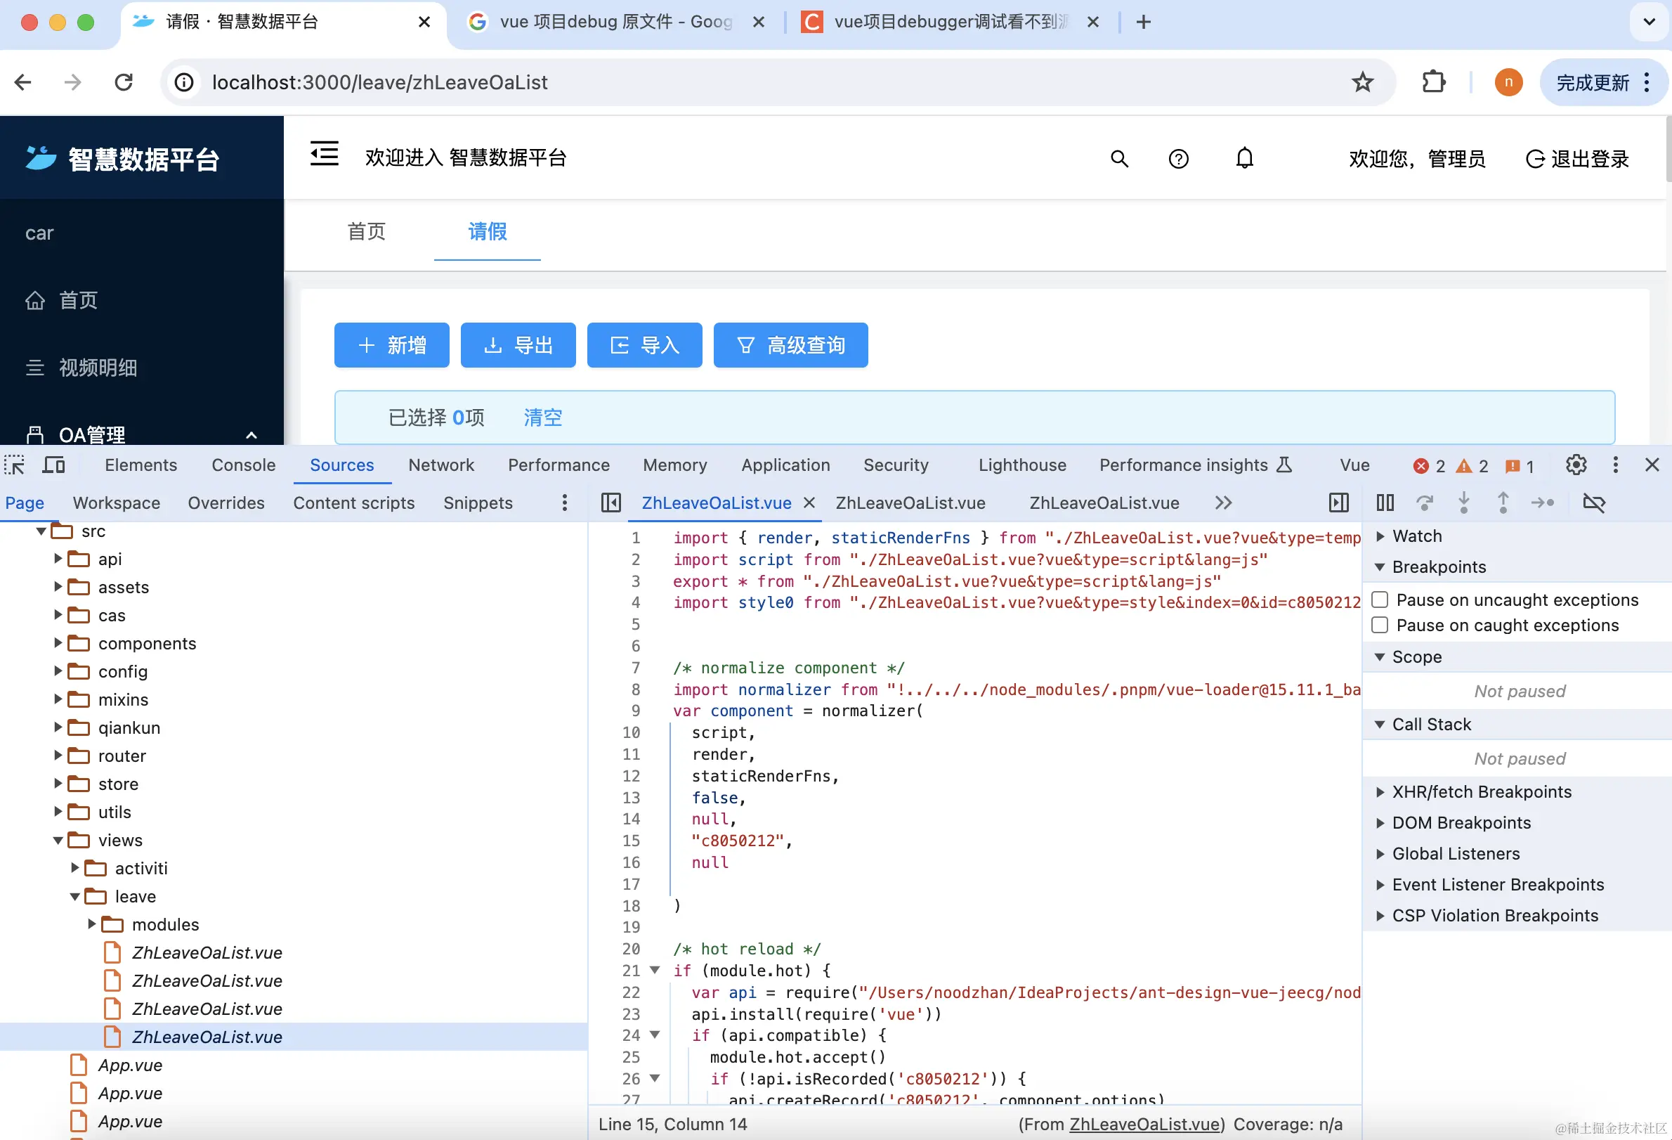Toggle the device toolbar icon
Viewport: 1672px width, 1140px height.
coord(53,465)
